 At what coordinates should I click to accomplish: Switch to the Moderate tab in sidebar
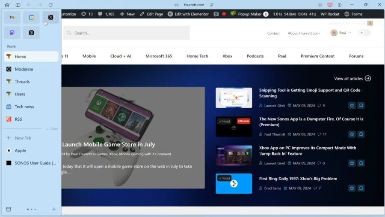(24, 69)
